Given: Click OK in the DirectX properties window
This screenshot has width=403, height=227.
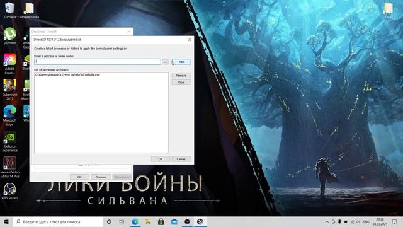Looking at the screenshot, I should [79, 177].
